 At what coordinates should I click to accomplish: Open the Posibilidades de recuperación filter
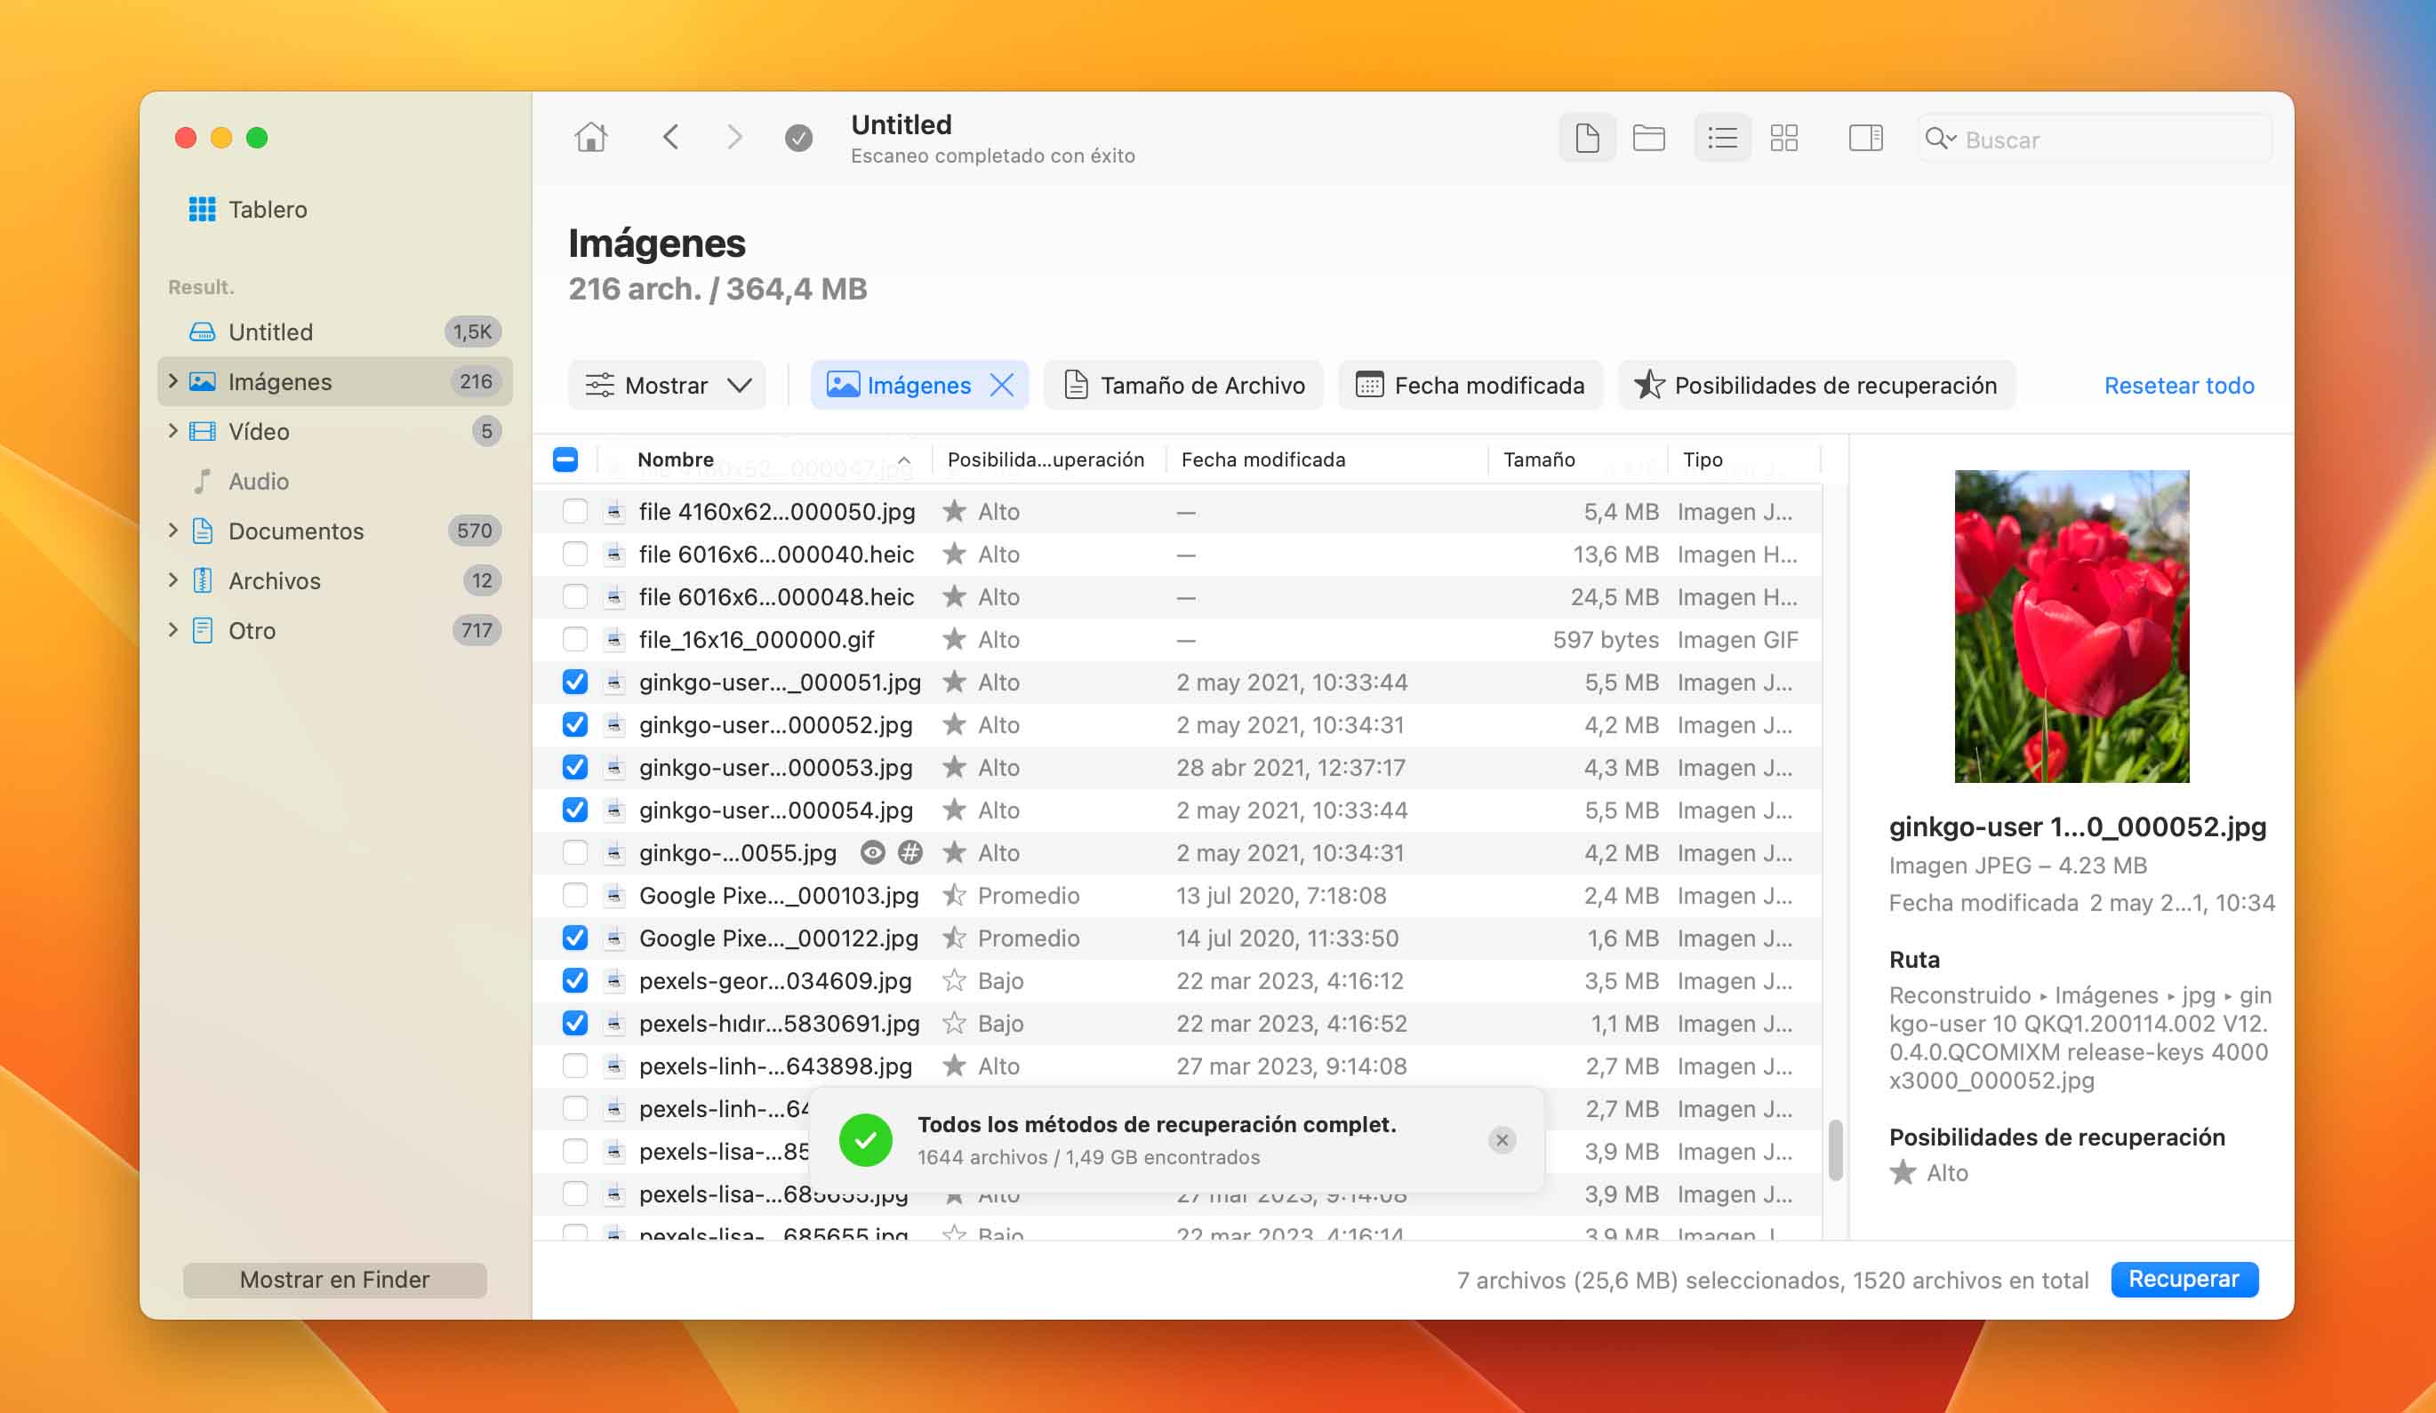click(1815, 386)
